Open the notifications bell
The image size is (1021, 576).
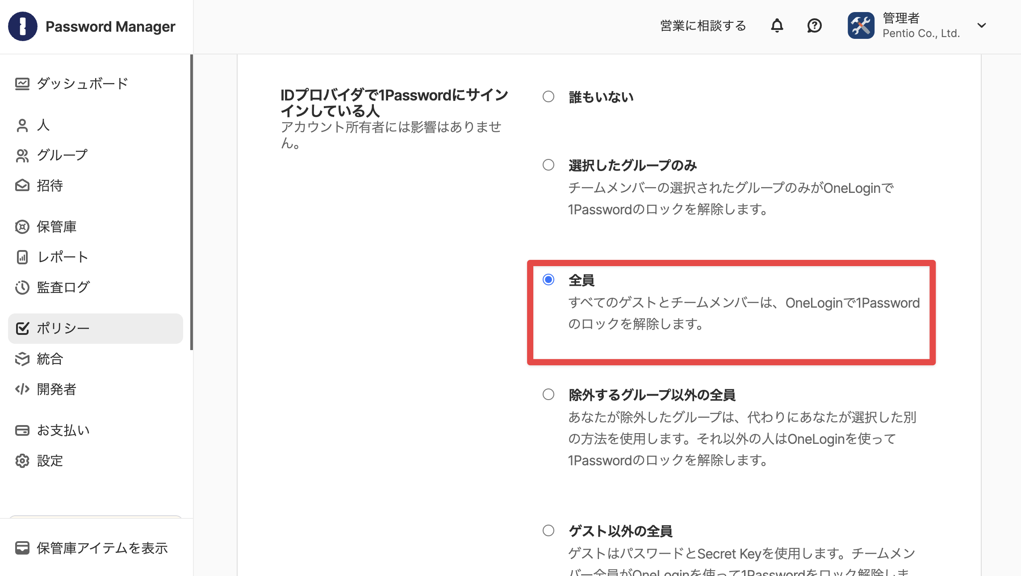pyautogui.click(x=777, y=26)
